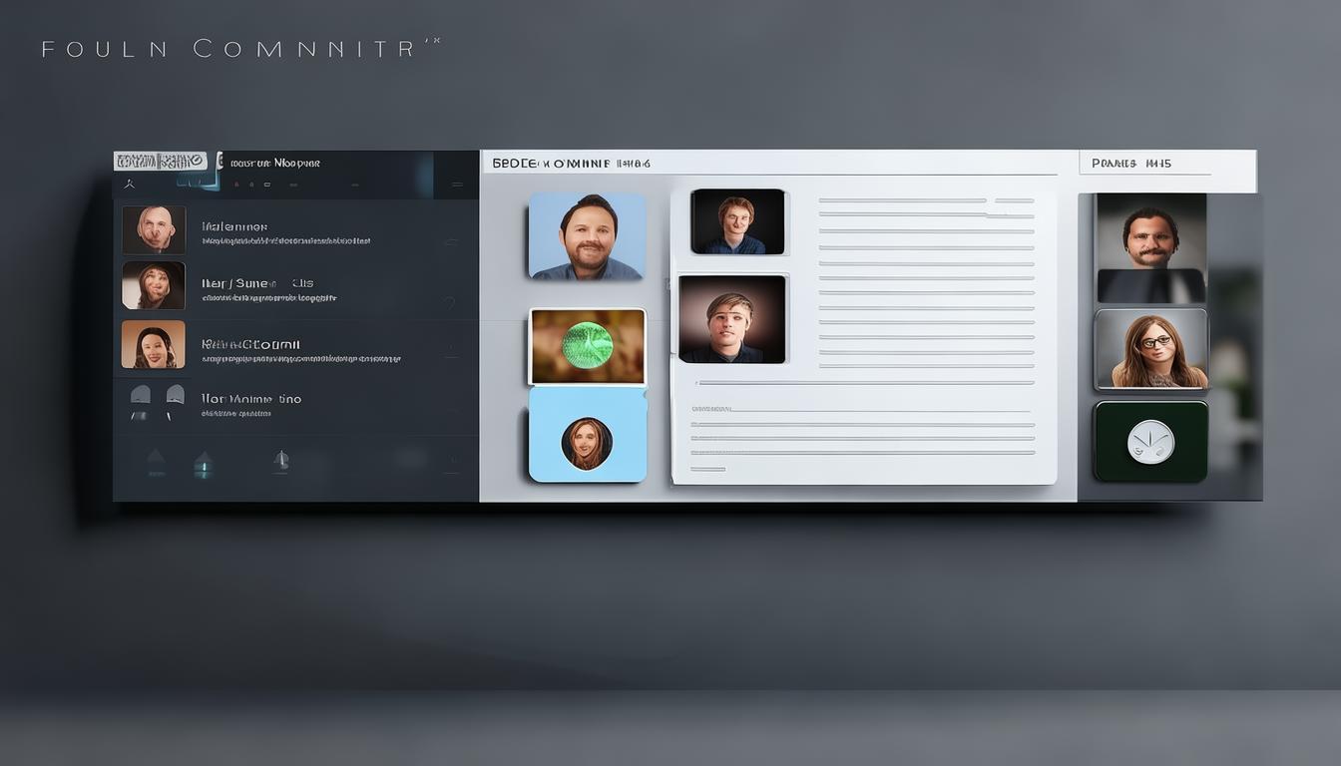1341x766 pixels.
Task: Switch to the second tab ending in 'Nooper'
Action: (x=274, y=163)
